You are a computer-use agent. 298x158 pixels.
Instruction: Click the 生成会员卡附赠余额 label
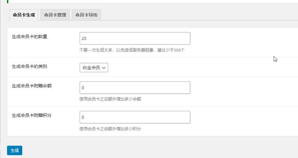32,86
